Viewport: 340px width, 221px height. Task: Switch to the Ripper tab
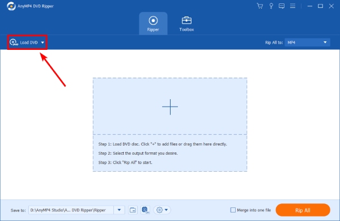pyautogui.click(x=153, y=23)
